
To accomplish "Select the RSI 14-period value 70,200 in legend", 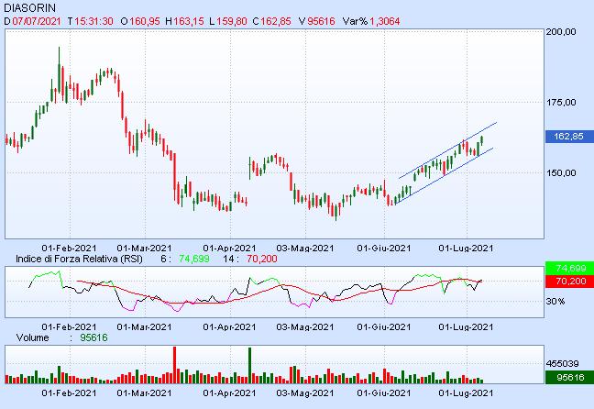I will (262, 259).
